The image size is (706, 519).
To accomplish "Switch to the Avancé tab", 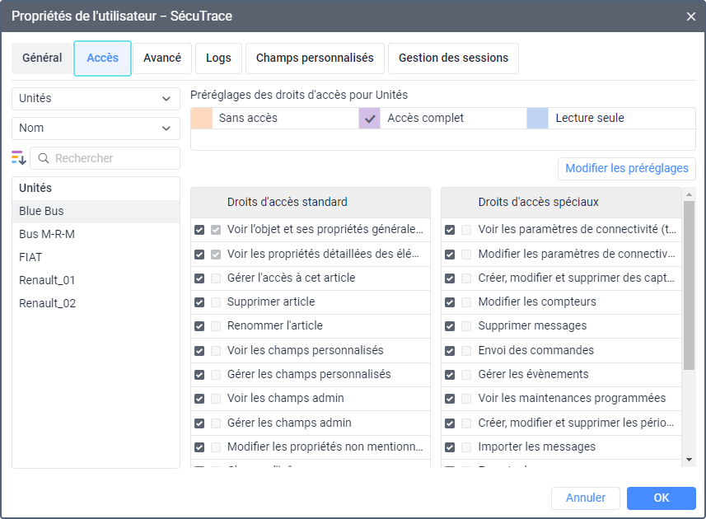I will tap(162, 58).
